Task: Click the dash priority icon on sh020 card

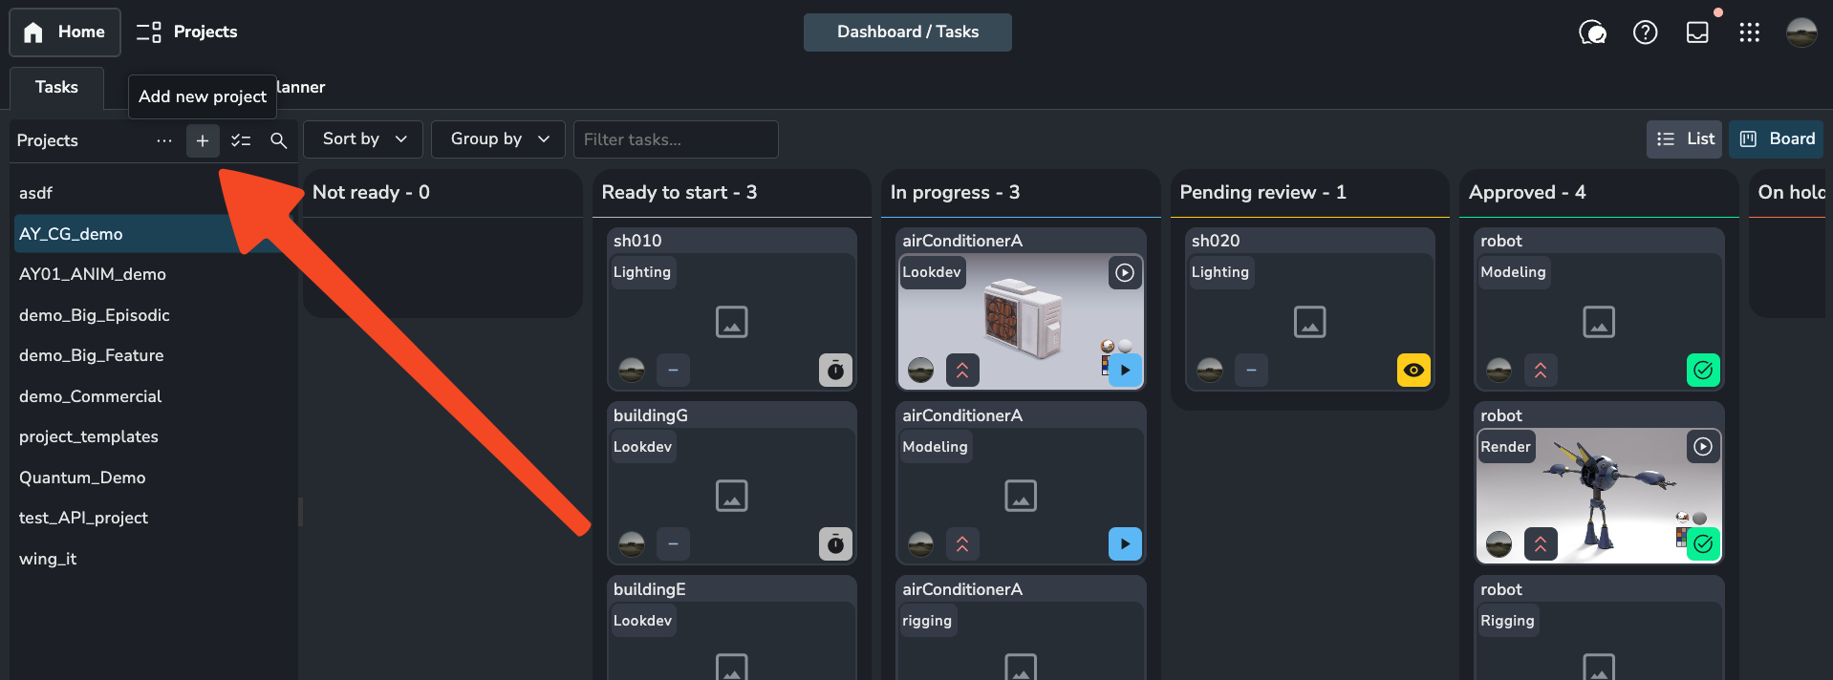Action: tap(1251, 370)
